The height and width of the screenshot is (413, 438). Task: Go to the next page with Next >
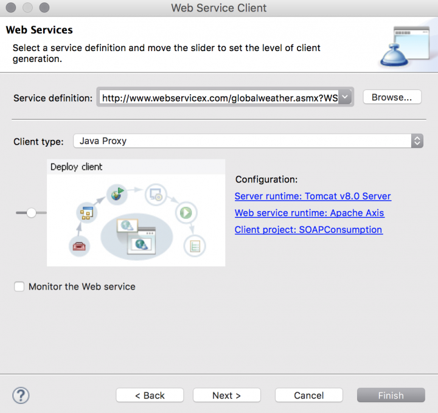pyautogui.click(x=226, y=395)
